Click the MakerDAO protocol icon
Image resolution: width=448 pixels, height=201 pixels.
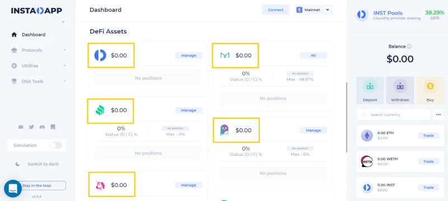(225, 55)
